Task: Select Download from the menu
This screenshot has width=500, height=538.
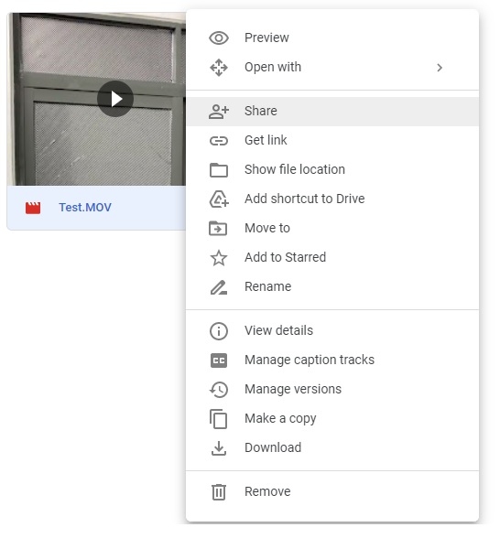Action: 332,448
